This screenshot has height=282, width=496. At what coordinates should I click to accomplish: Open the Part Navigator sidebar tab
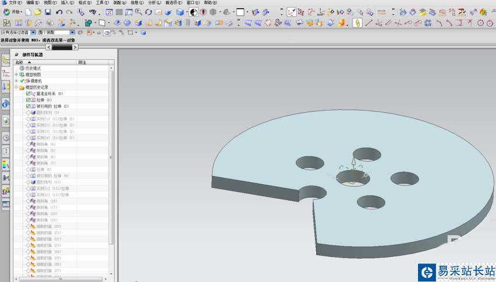6,74
